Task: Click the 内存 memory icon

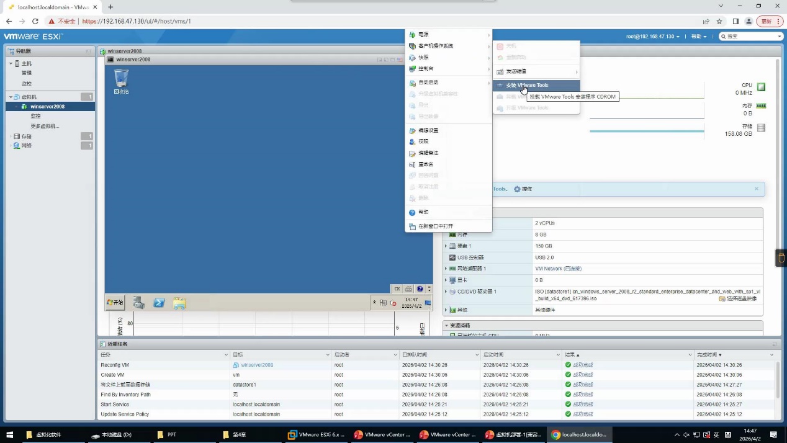Action: 761,106
